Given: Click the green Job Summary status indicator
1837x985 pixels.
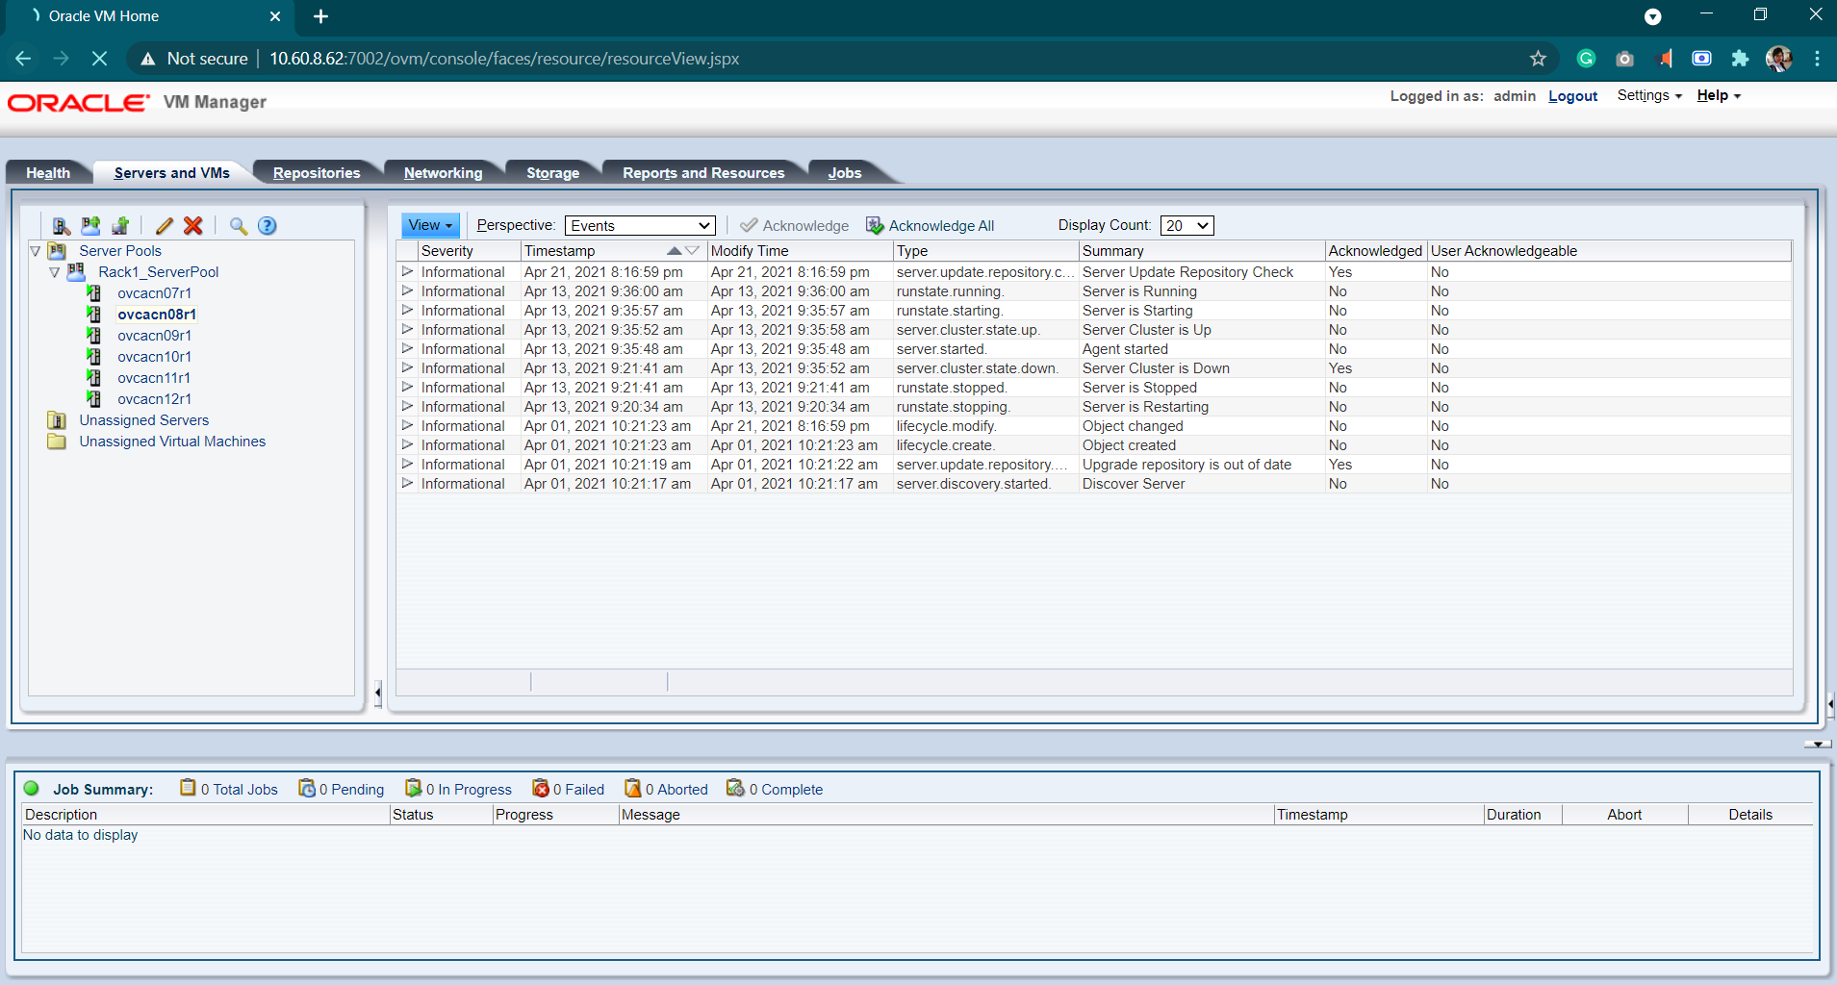Looking at the screenshot, I should [31, 789].
